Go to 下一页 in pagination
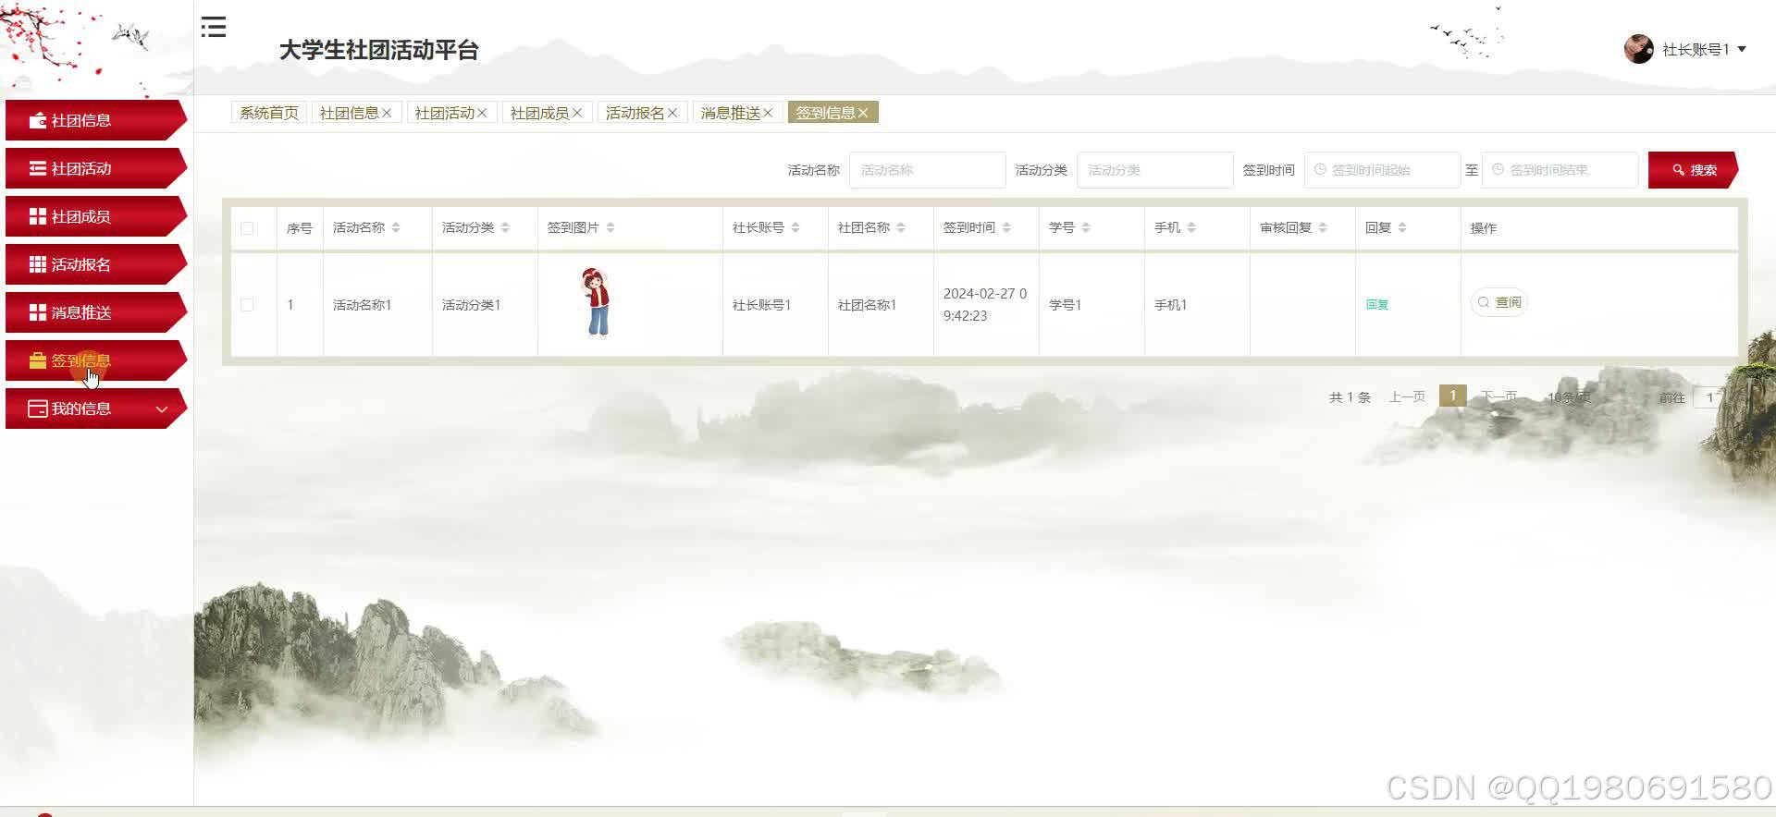 (1498, 396)
